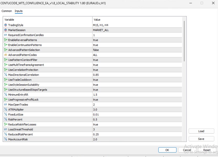The height and width of the screenshot is (157, 218).
Task: Click the UseCorrelationProtection boolean icon
Action: click(6, 70)
